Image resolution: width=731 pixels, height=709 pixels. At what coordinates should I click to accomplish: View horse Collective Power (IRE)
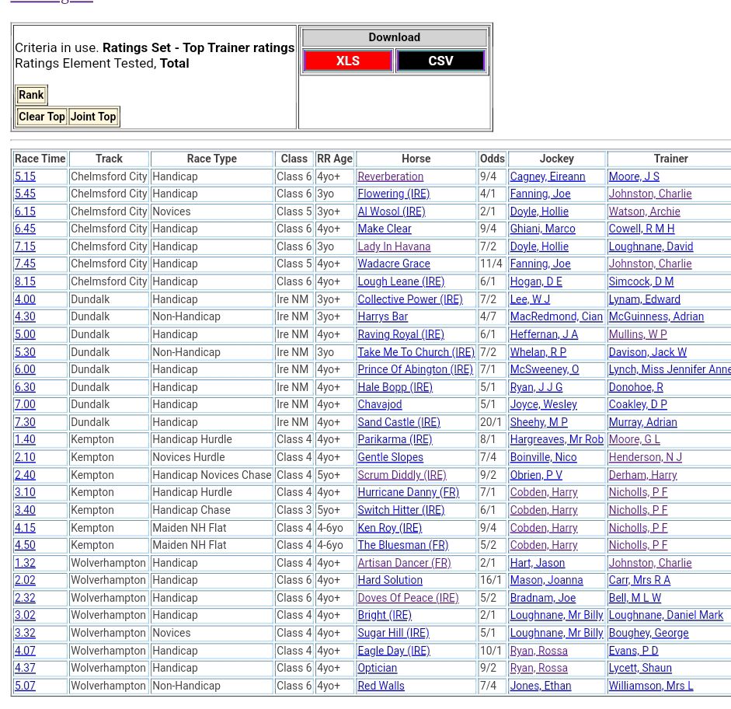coord(409,299)
